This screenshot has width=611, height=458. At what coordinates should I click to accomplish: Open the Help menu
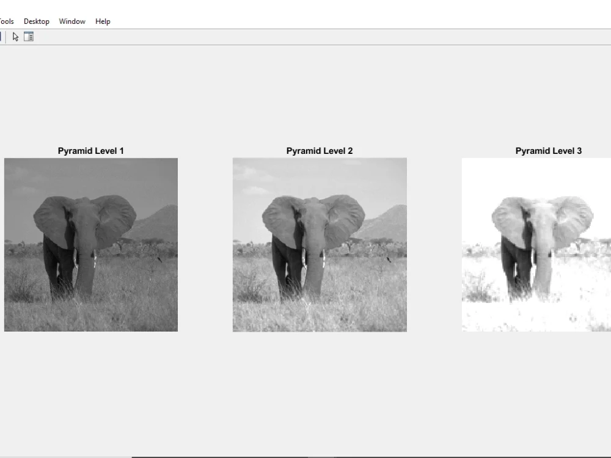[x=103, y=21]
